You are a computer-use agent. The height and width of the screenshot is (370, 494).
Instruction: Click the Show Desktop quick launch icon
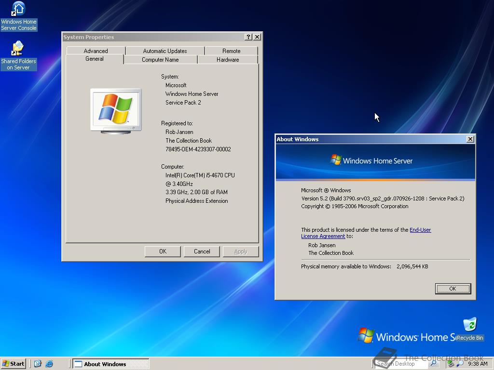click(38, 364)
